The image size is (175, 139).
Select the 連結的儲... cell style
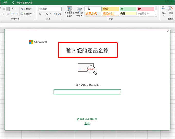click(110, 13)
